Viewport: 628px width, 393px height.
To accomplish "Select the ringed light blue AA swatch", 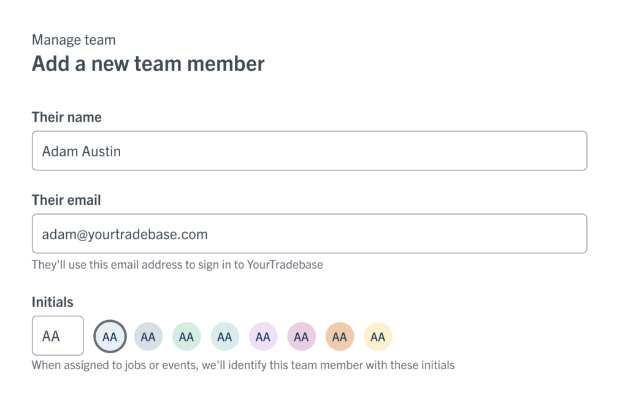I will click(110, 337).
